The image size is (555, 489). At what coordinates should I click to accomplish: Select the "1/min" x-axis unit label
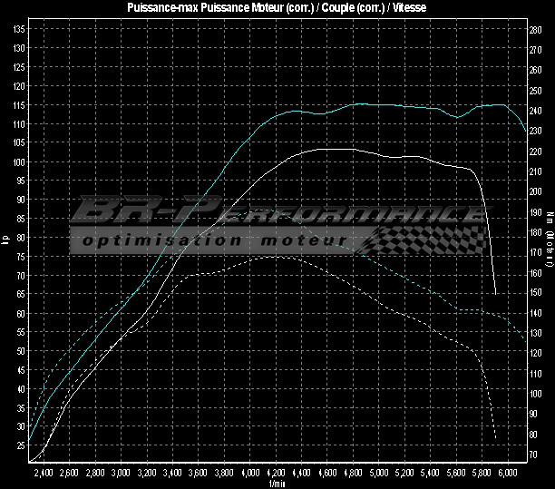click(277, 484)
